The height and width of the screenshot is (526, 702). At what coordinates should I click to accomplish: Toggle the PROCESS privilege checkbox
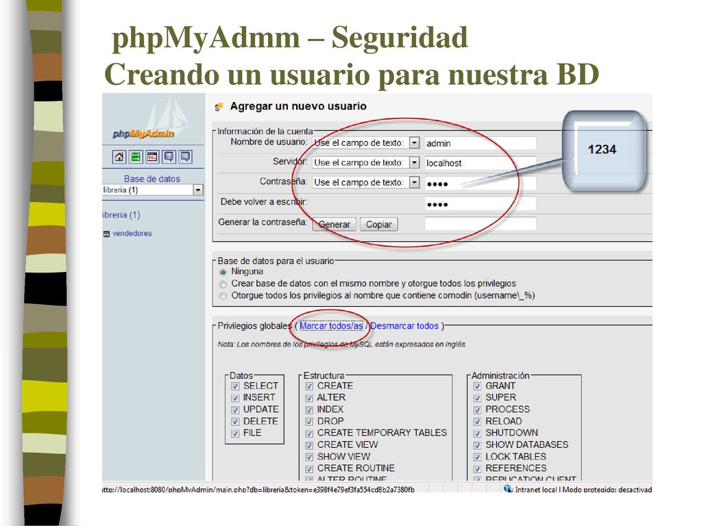[x=477, y=410]
